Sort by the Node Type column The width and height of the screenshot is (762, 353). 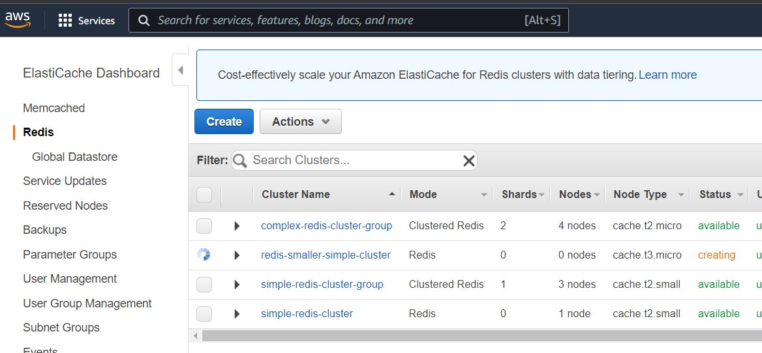pyautogui.click(x=647, y=195)
